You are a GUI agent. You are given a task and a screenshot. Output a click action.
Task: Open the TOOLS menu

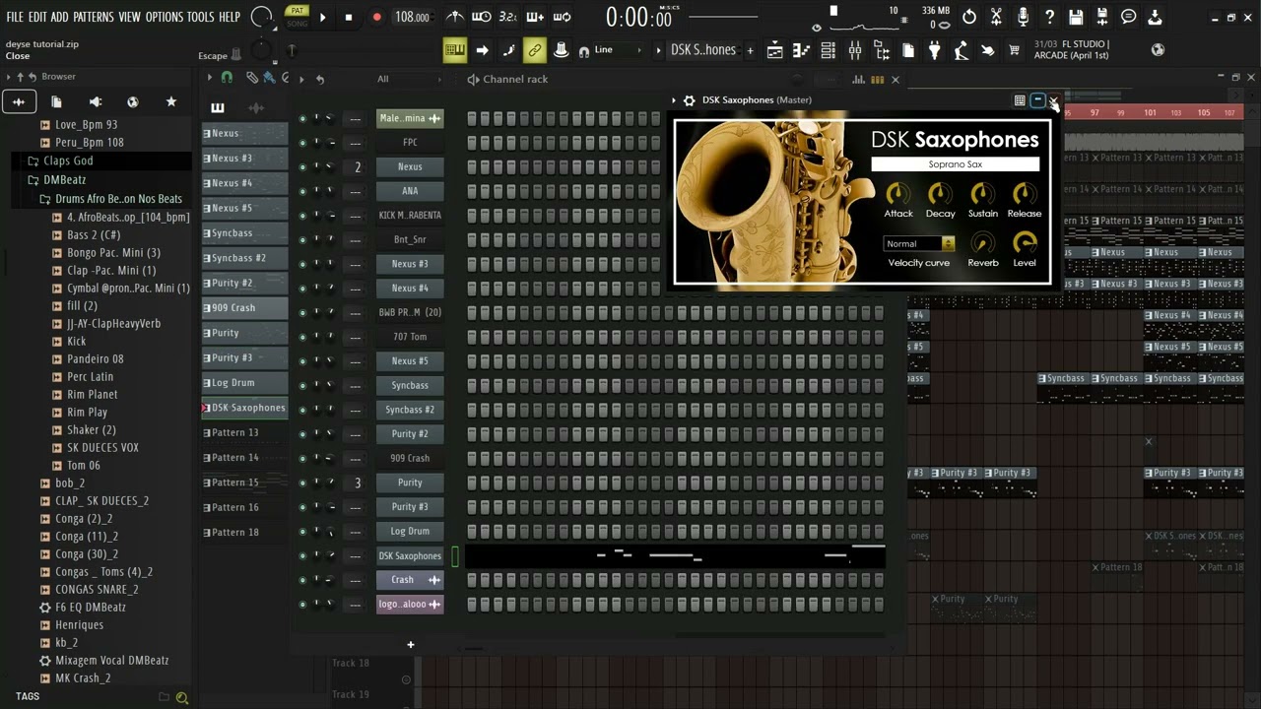click(x=201, y=17)
